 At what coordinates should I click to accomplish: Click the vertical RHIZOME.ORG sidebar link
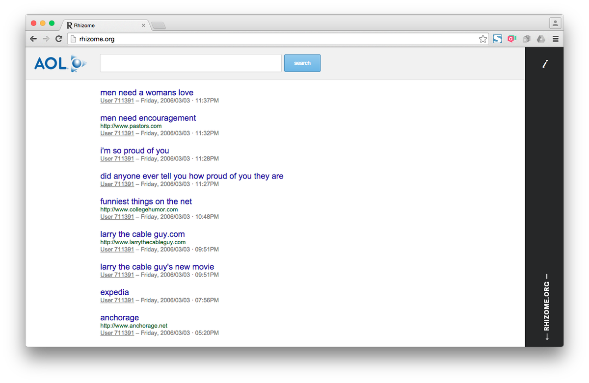(x=546, y=306)
